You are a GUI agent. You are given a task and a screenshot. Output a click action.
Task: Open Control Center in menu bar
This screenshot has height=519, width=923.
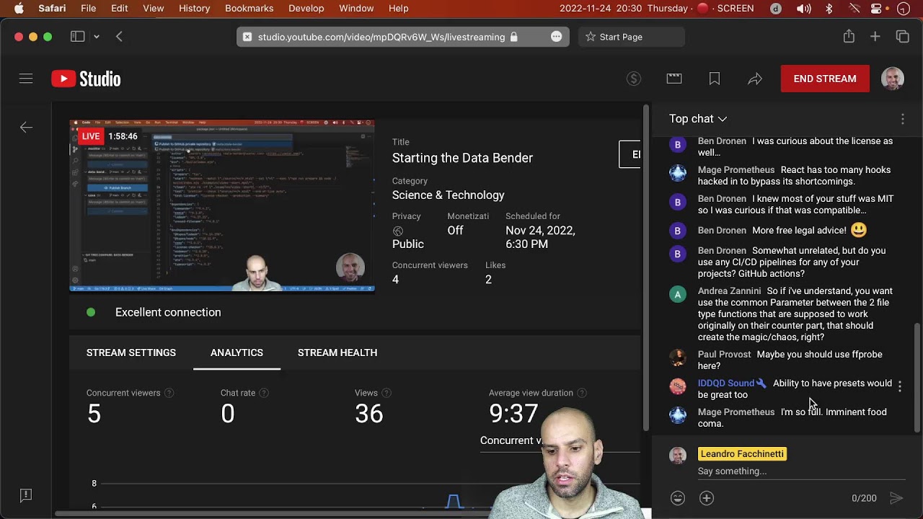point(877,9)
